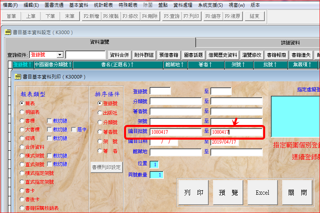Click F3:修改 toolbar button
This screenshot has height=213, width=320.
click(130, 16)
